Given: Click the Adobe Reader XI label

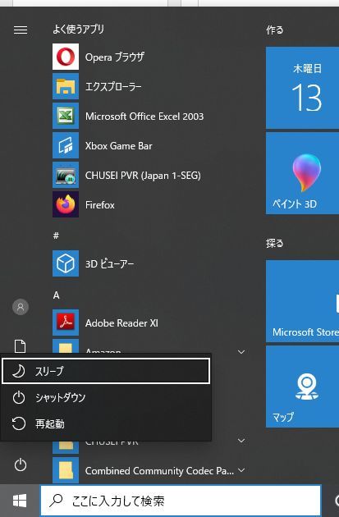Looking at the screenshot, I should [x=121, y=323].
